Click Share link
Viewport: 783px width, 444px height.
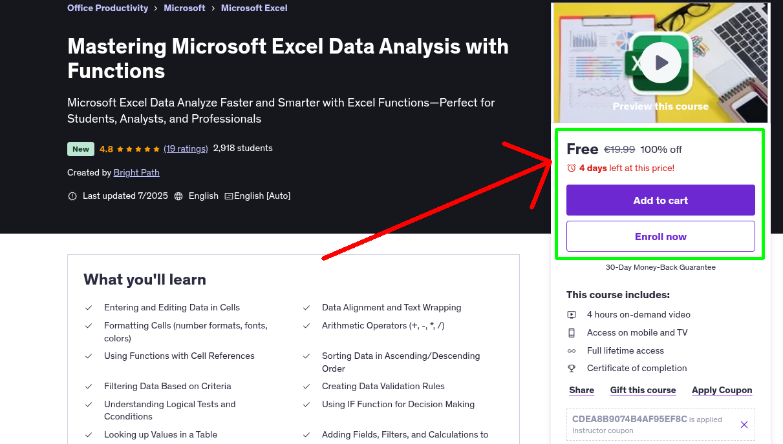pos(581,390)
